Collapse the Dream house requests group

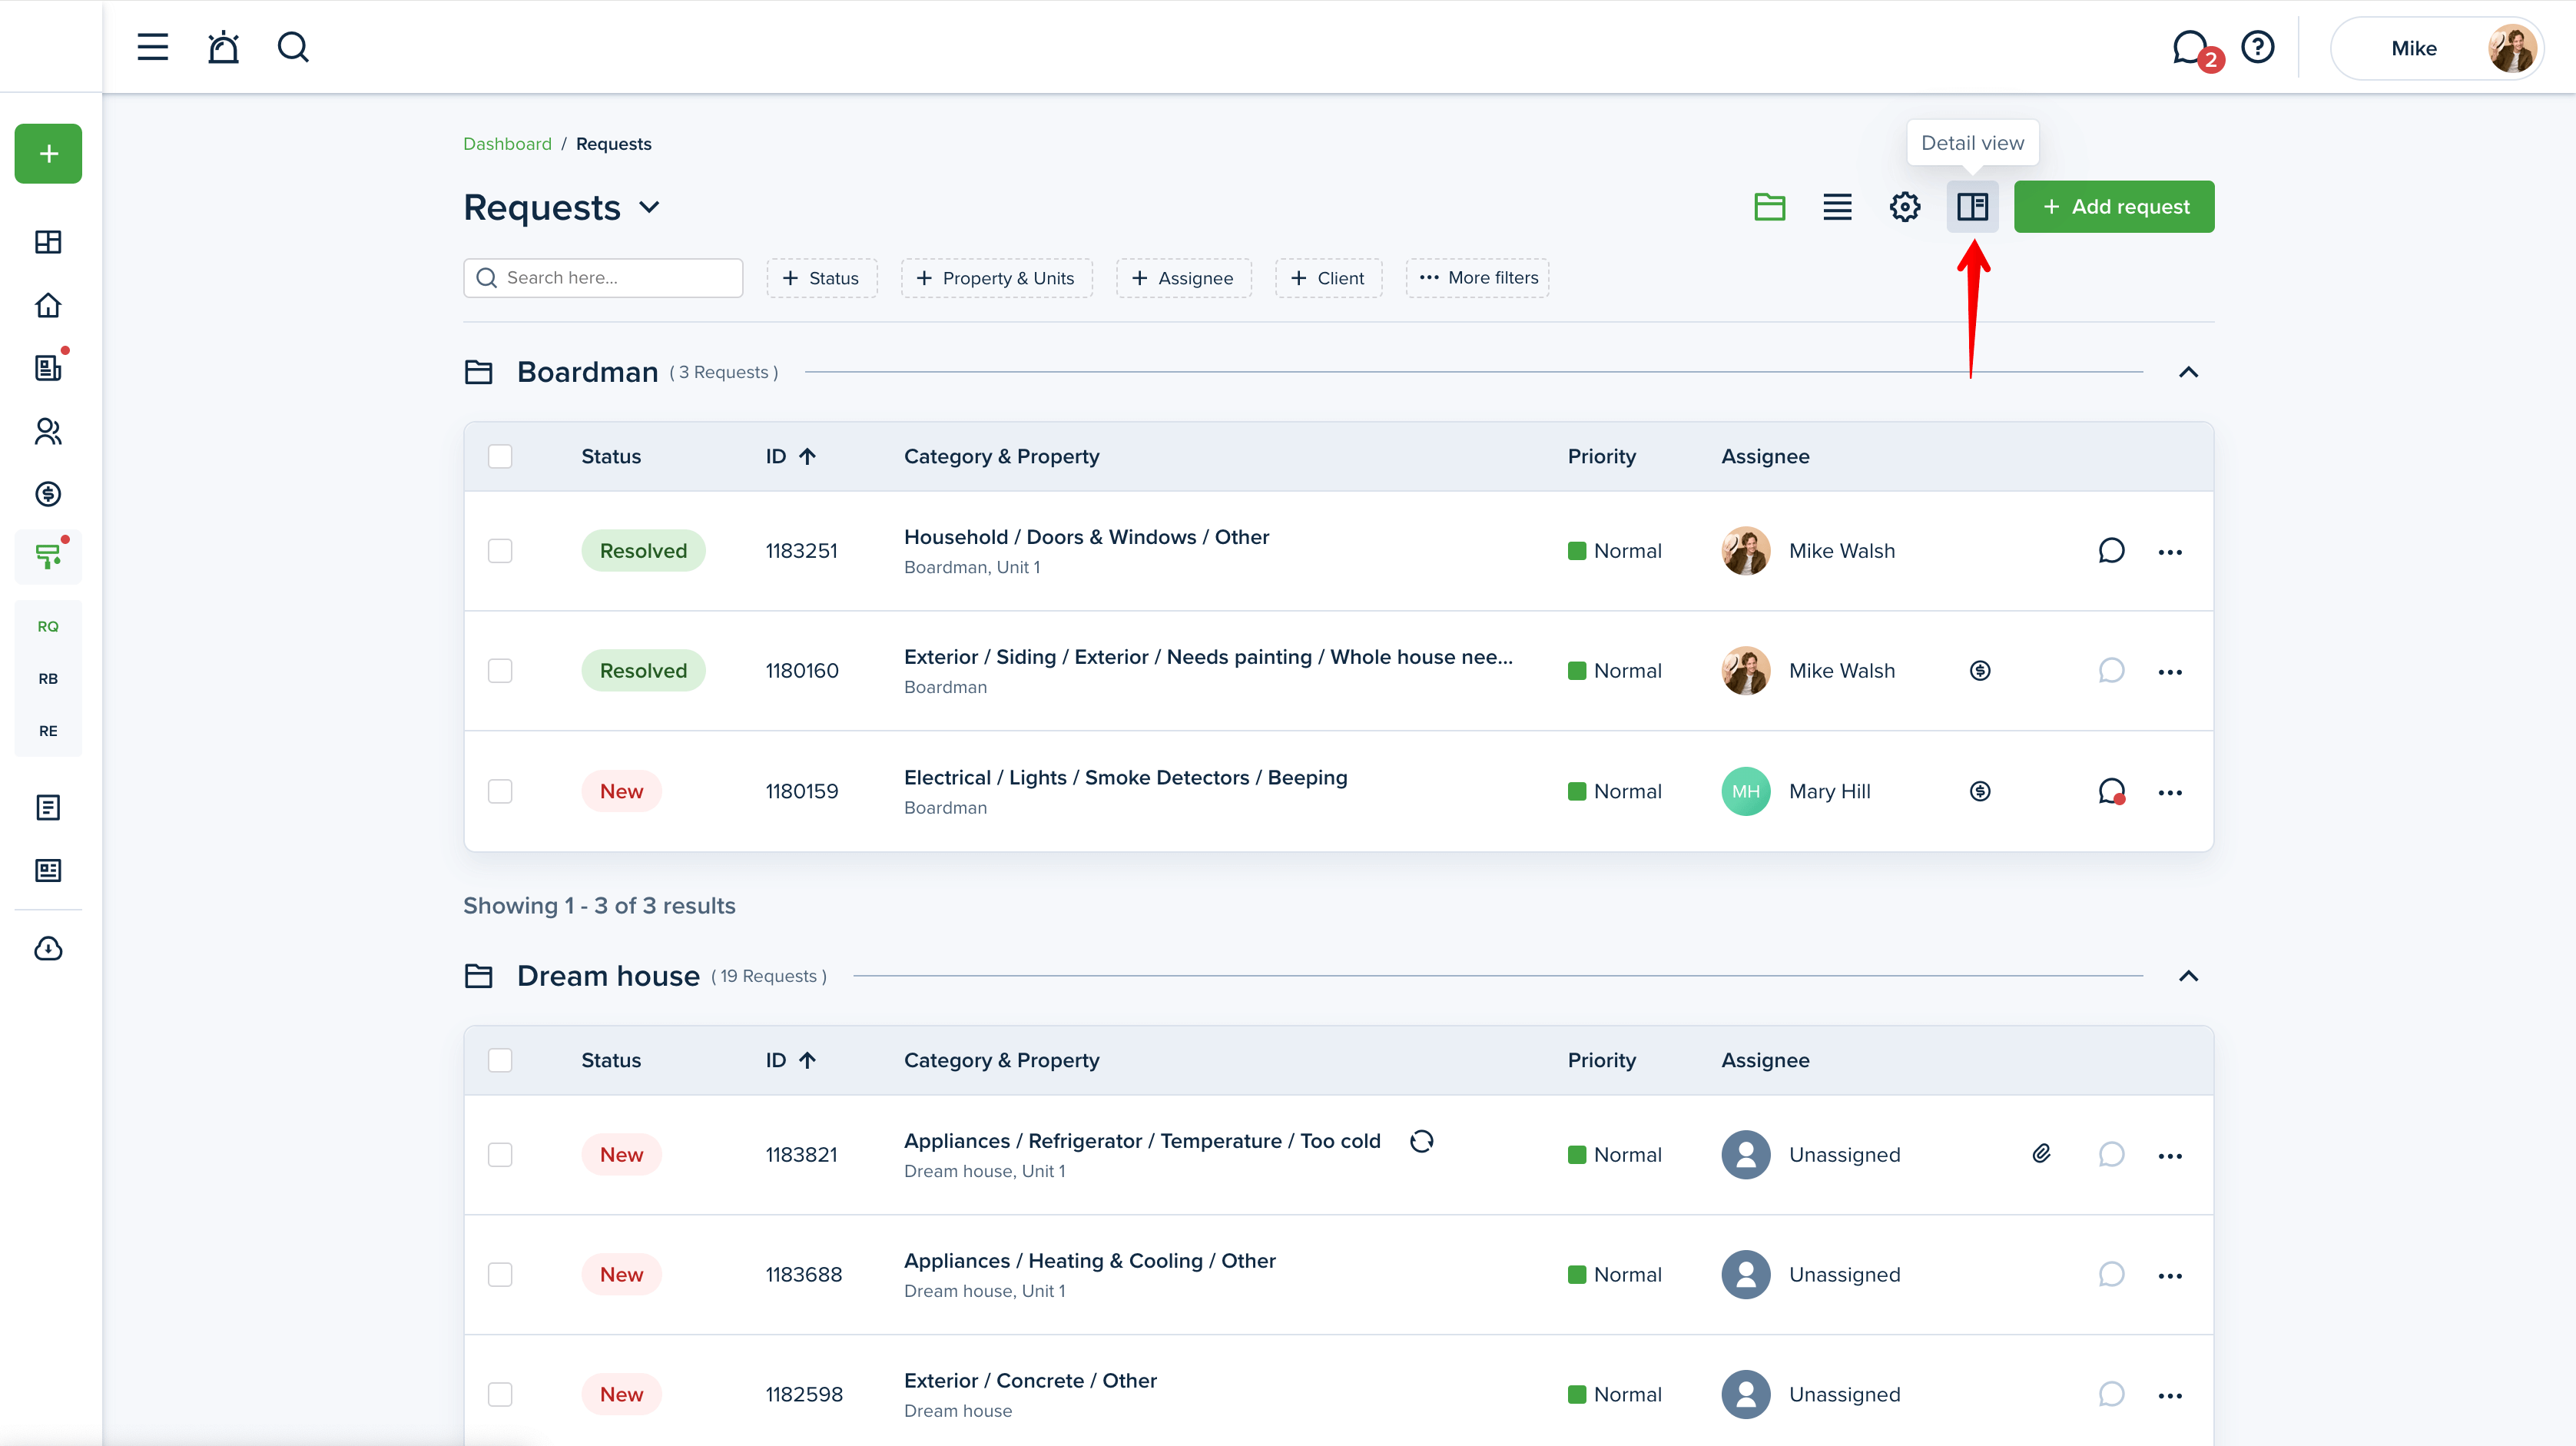(2188, 976)
